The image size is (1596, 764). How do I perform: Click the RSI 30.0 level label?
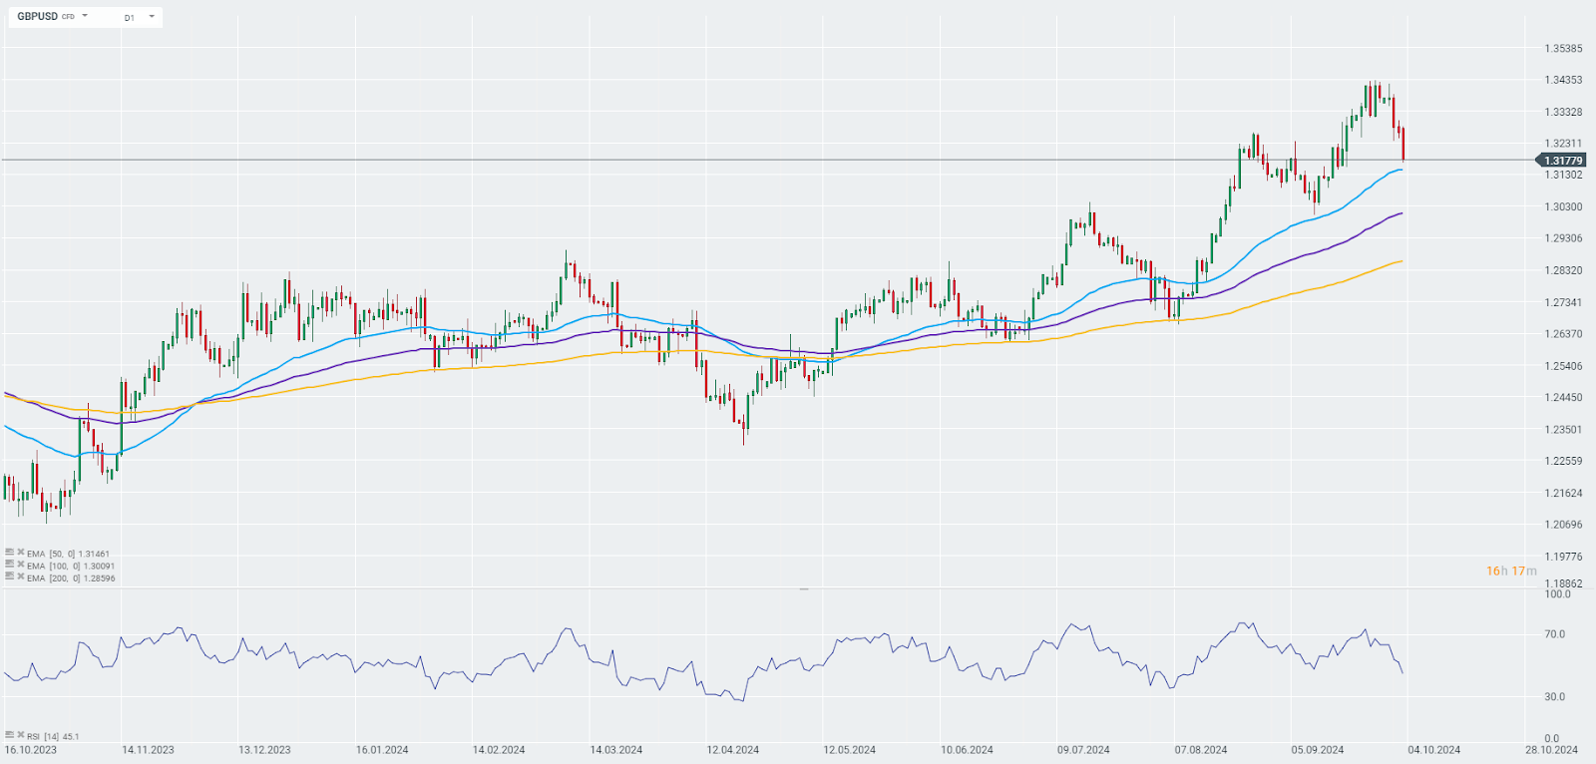click(1554, 697)
